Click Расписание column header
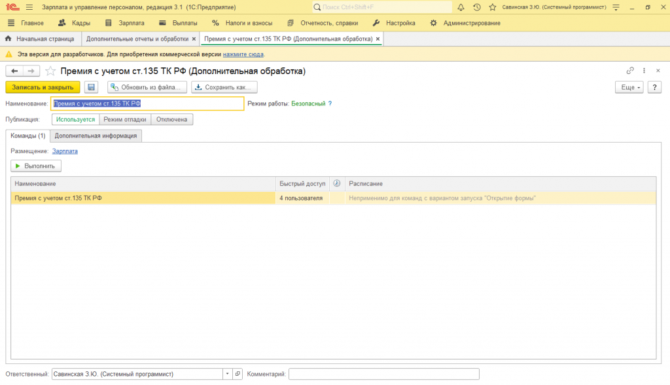 tap(501, 183)
